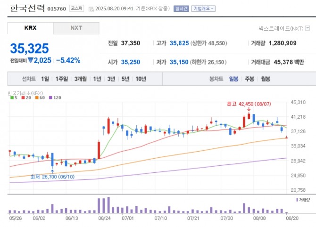Expand the 기업개요 dropdown
The image size is (316, 227).
point(203,8)
